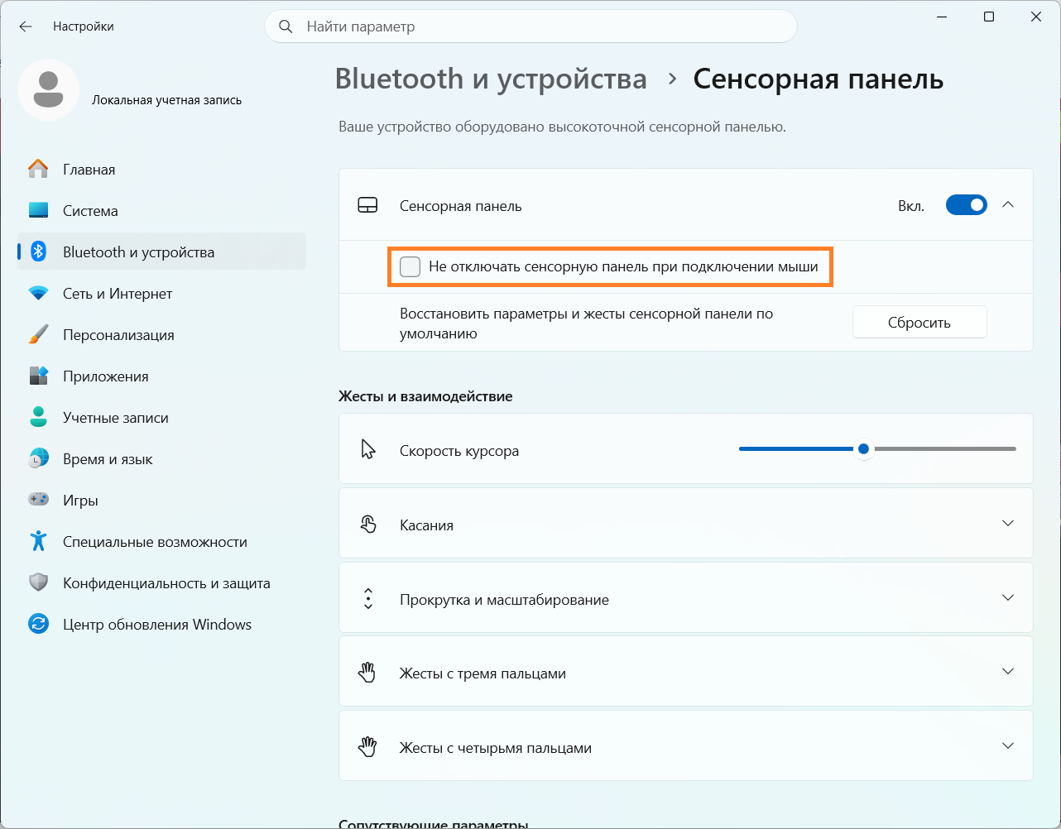Select the Сеть и Интернет Wi-Fi icon
This screenshot has width=1061, height=829.
[38, 293]
